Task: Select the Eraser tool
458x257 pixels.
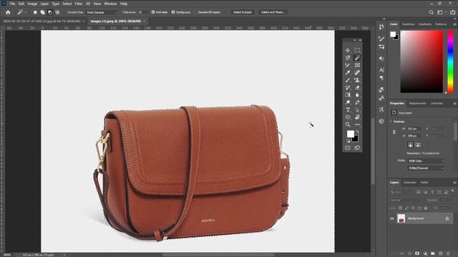Action: pos(357,87)
